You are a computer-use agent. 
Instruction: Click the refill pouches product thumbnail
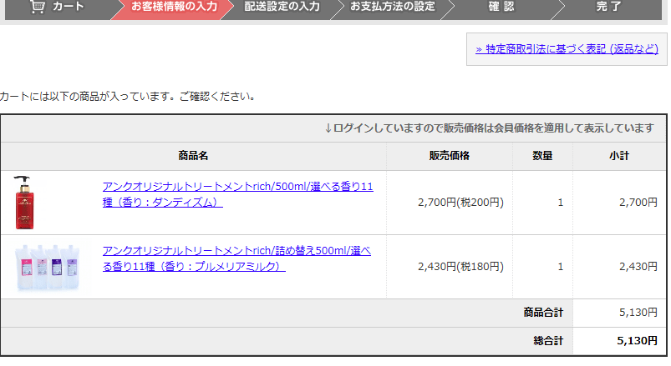coord(47,266)
